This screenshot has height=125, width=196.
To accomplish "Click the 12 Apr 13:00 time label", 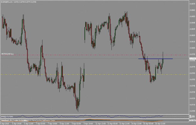I will (x=101, y=124).
